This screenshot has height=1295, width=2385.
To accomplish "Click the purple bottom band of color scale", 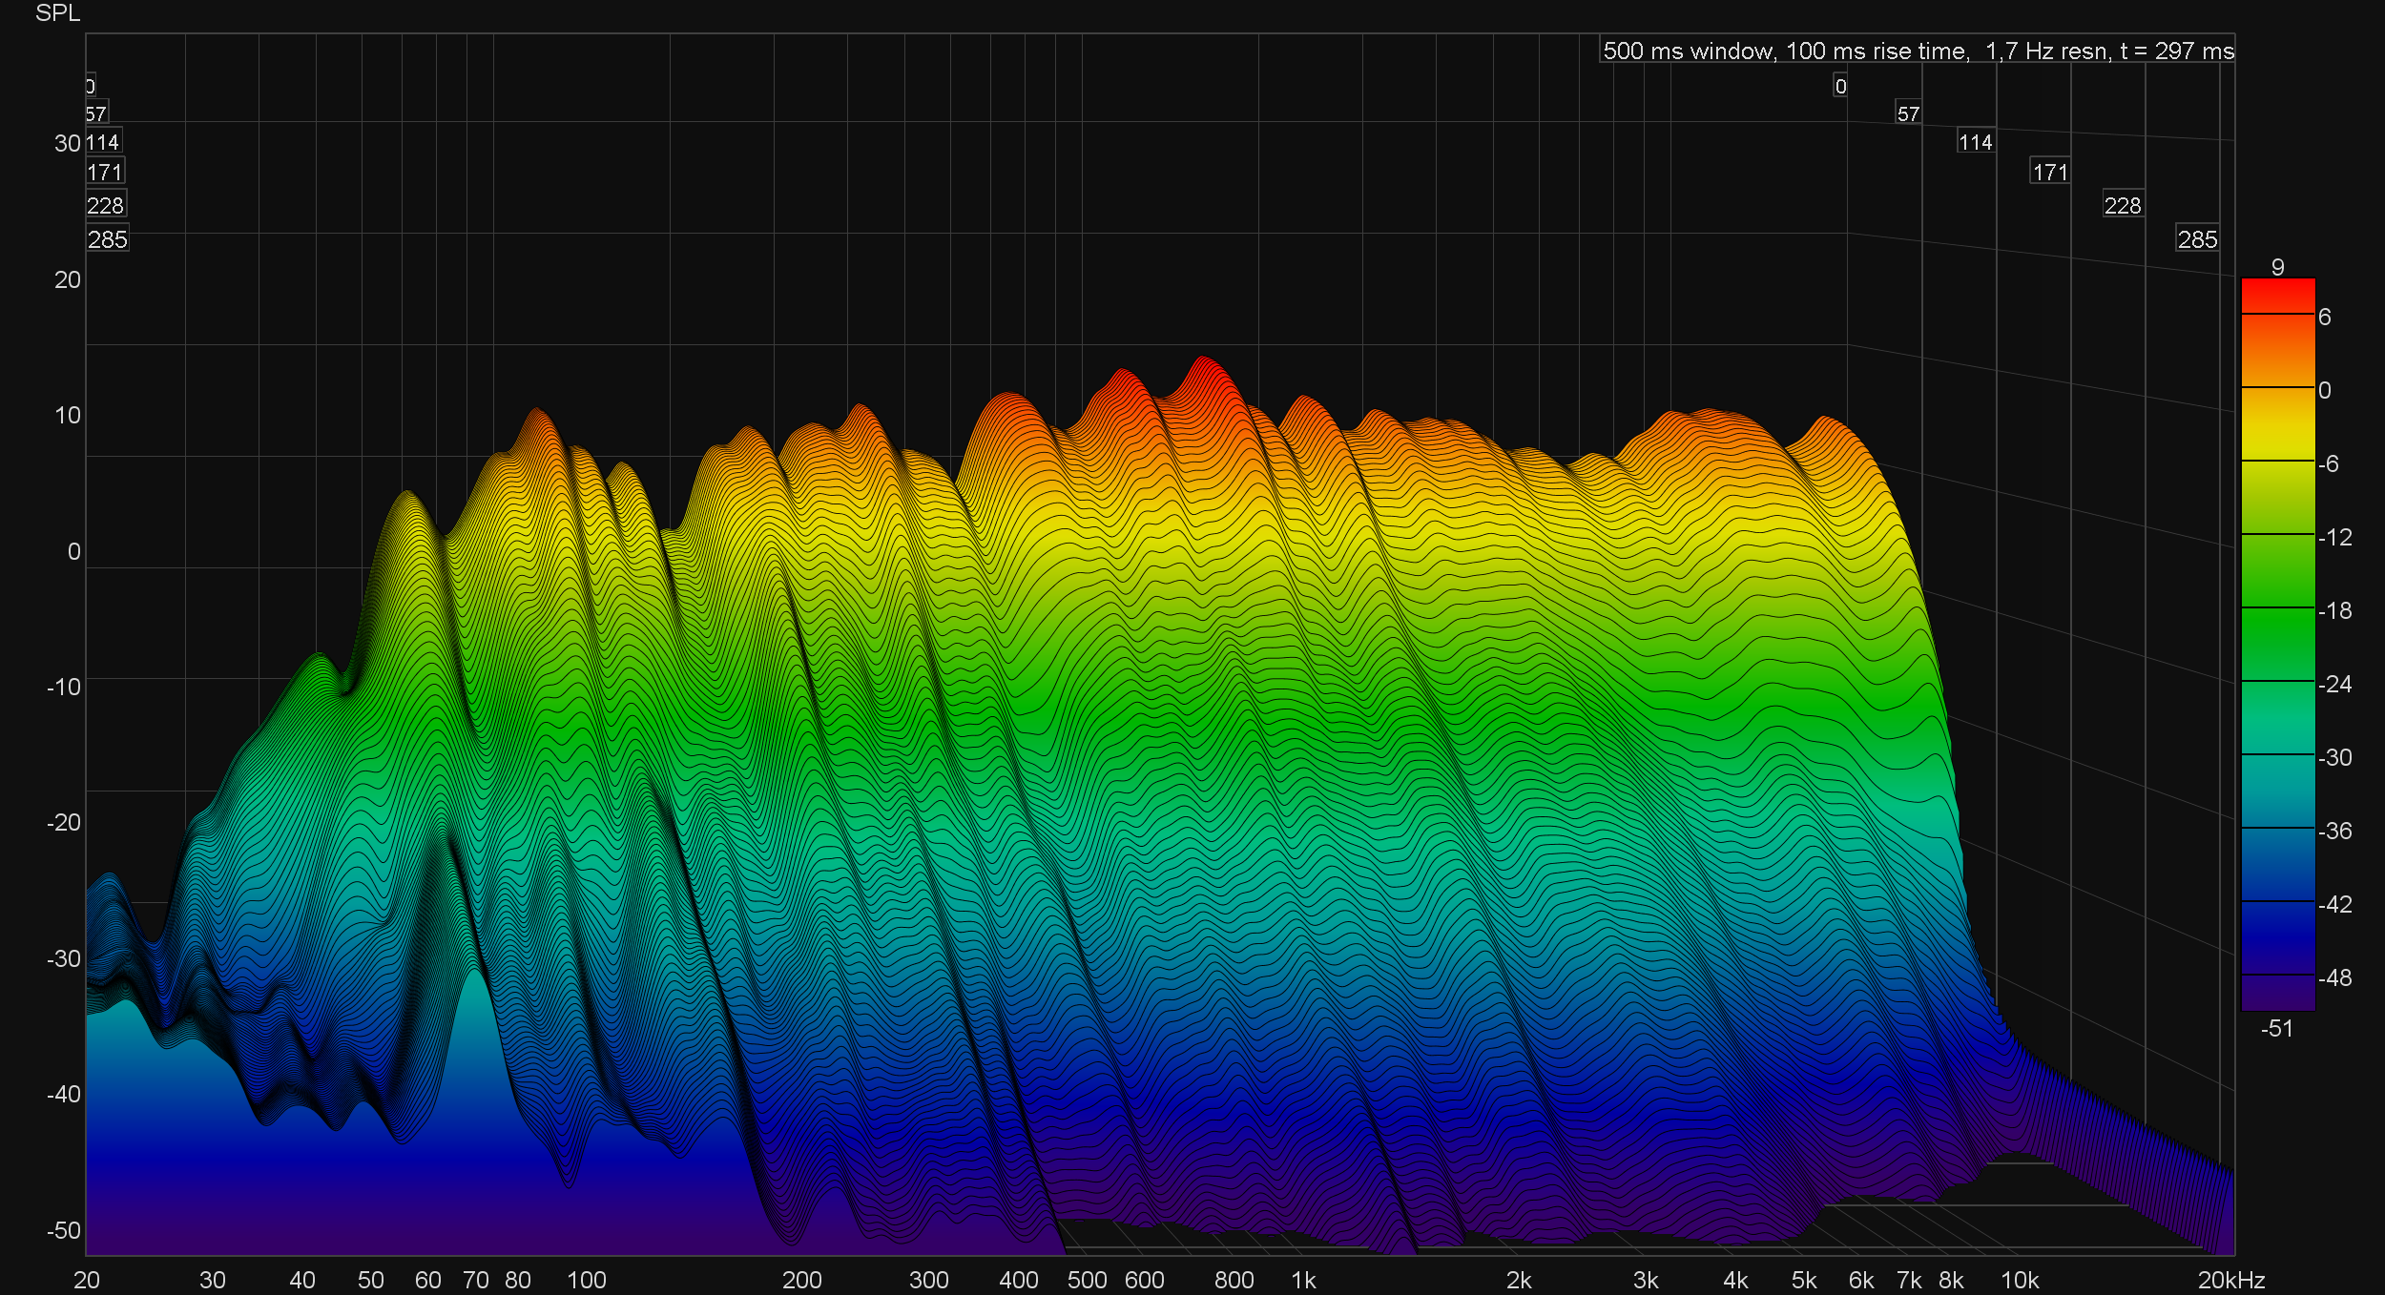I will (2277, 993).
